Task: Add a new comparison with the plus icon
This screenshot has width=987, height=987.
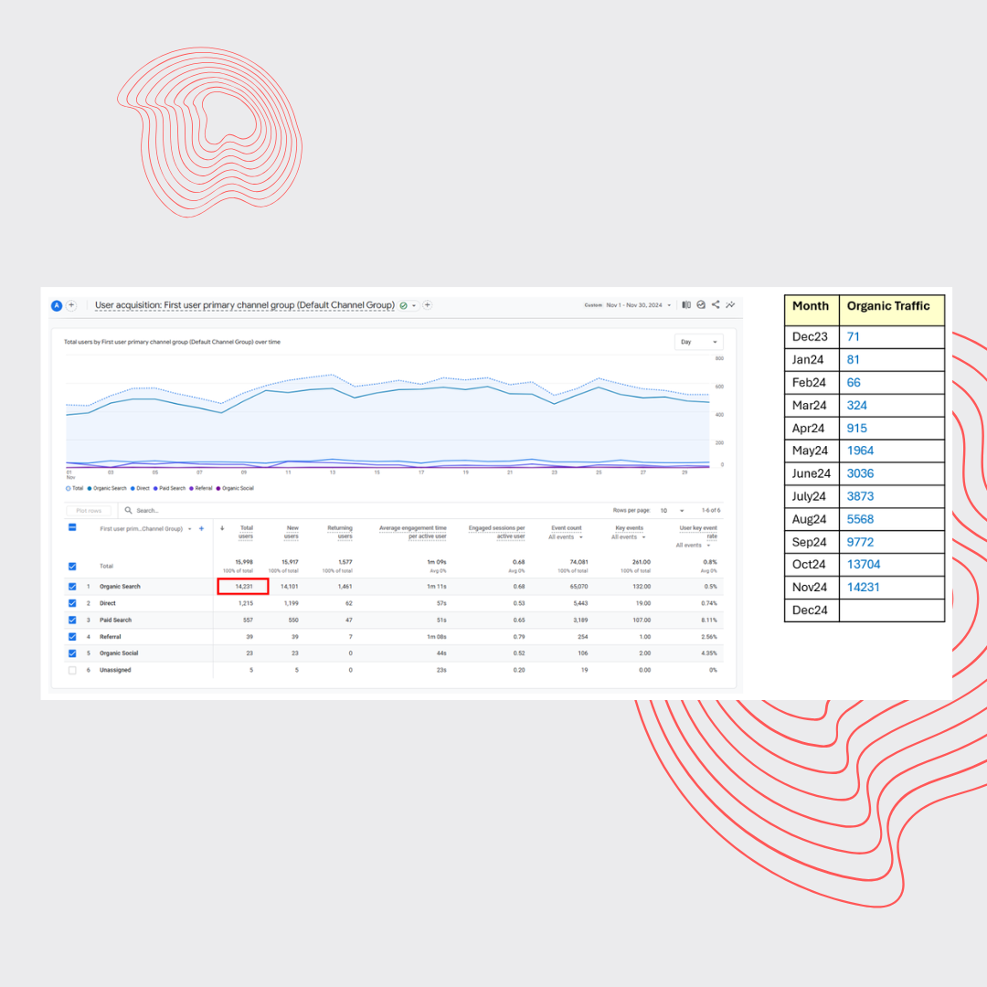Action: 71,305
